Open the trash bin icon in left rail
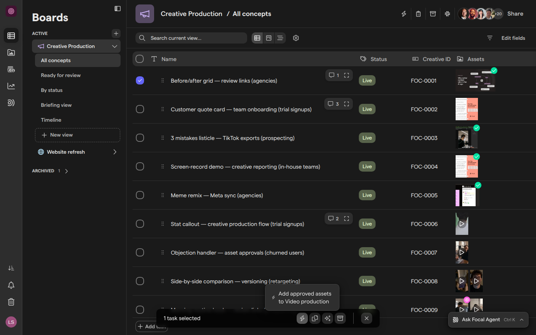Image resolution: width=536 pixels, height=335 pixels. (11, 302)
